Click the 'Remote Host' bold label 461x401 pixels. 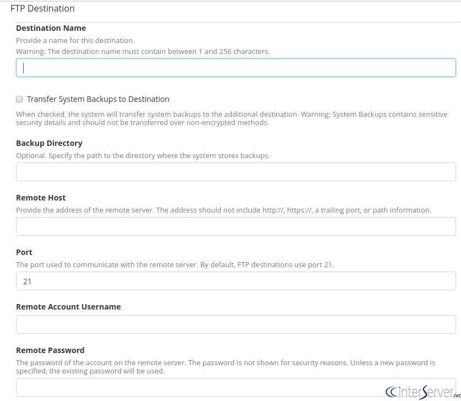click(x=41, y=198)
